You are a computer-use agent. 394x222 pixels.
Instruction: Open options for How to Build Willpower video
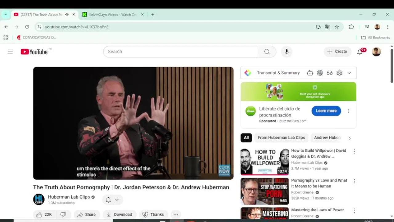pyautogui.click(x=354, y=151)
